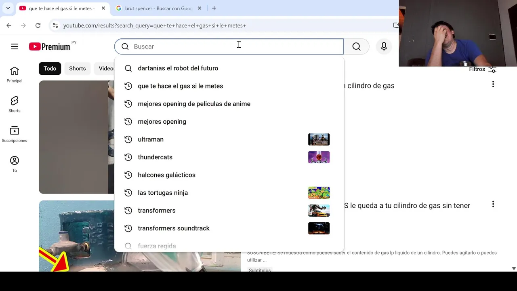
Task: Open the tab search dropdown arrow
Action: point(8,8)
